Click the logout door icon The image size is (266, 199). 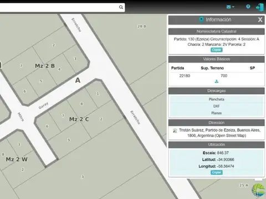point(259,7)
